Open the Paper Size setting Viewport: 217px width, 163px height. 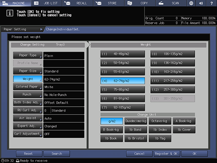click(x=28, y=71)
